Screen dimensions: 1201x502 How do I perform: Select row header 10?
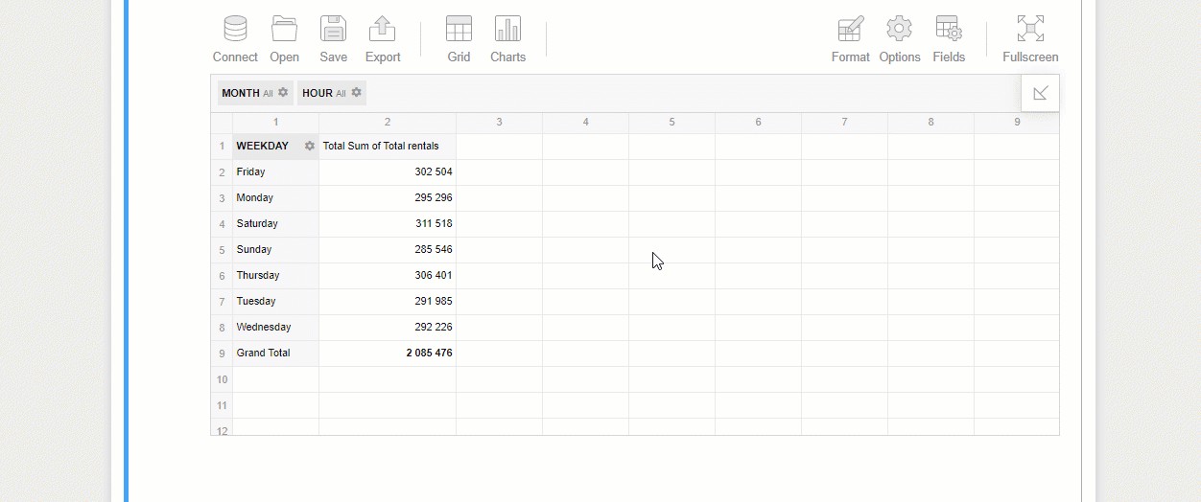click(222, 379)
